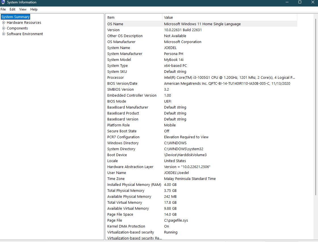Select the Page File Space row
The image size is (318, 242).
click(202, 214)
